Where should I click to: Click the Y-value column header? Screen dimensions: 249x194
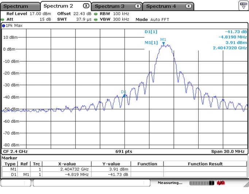[x=111, y=164]
